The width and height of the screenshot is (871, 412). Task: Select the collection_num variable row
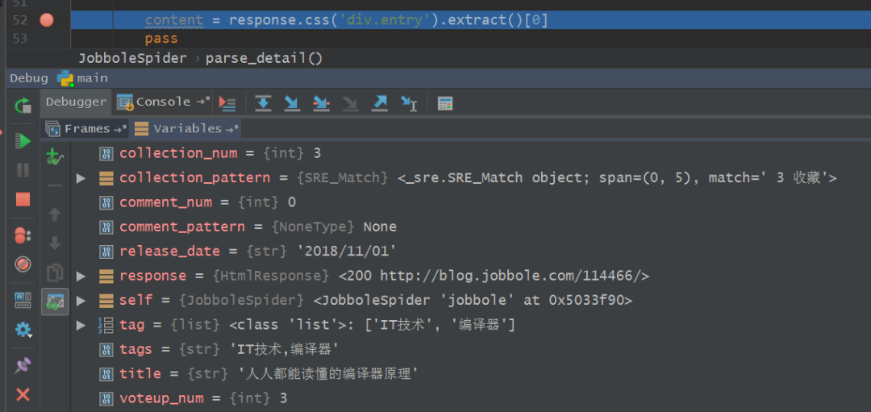click(x=470, y=153)
